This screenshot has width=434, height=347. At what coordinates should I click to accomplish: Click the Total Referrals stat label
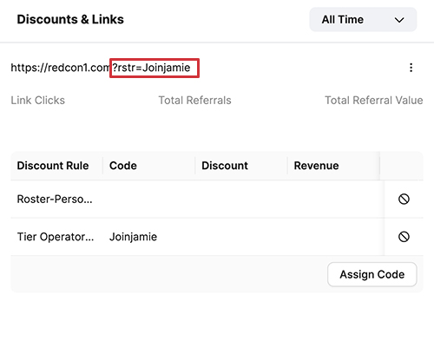click(194, 101)
